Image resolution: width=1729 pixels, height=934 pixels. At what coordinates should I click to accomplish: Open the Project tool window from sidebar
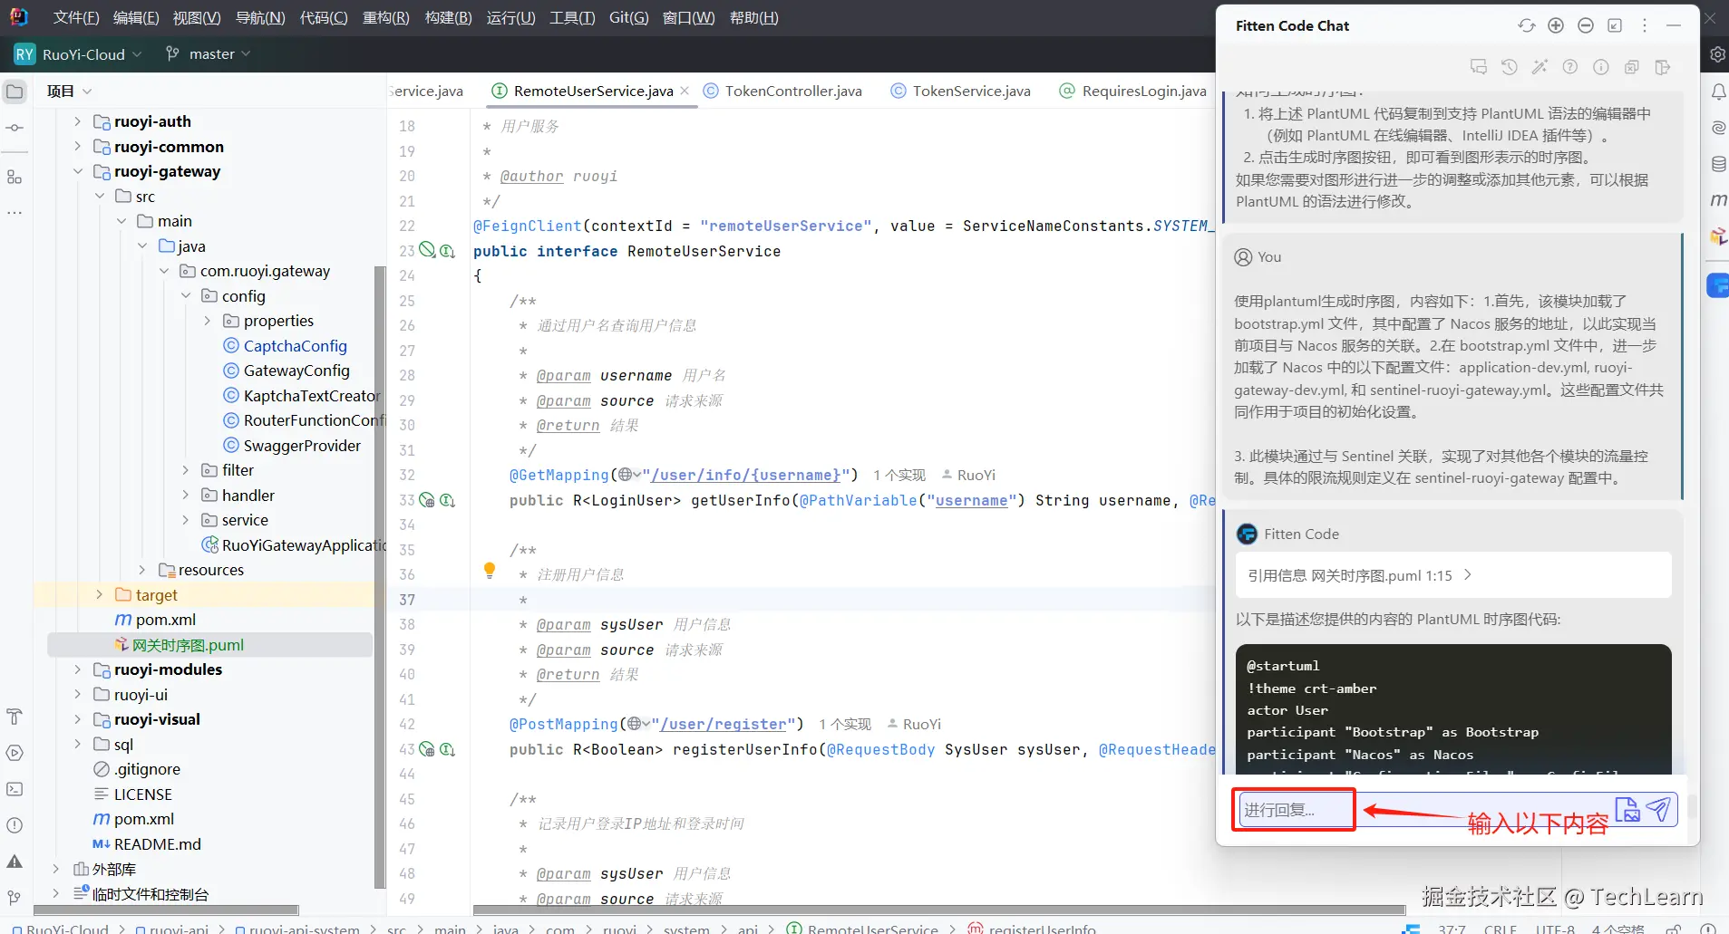15,91
